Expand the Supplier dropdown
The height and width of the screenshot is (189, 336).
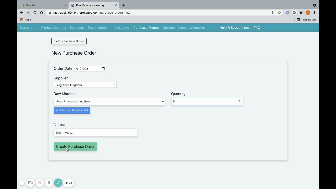85,85
